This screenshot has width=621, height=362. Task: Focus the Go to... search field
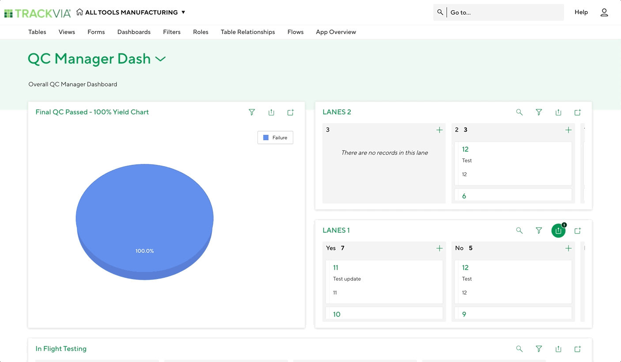pyautogui.click(x=505, y=12)
